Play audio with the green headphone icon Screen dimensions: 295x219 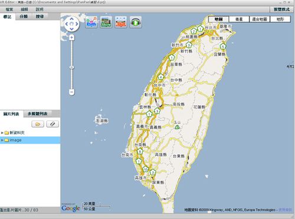pos(136,22)
